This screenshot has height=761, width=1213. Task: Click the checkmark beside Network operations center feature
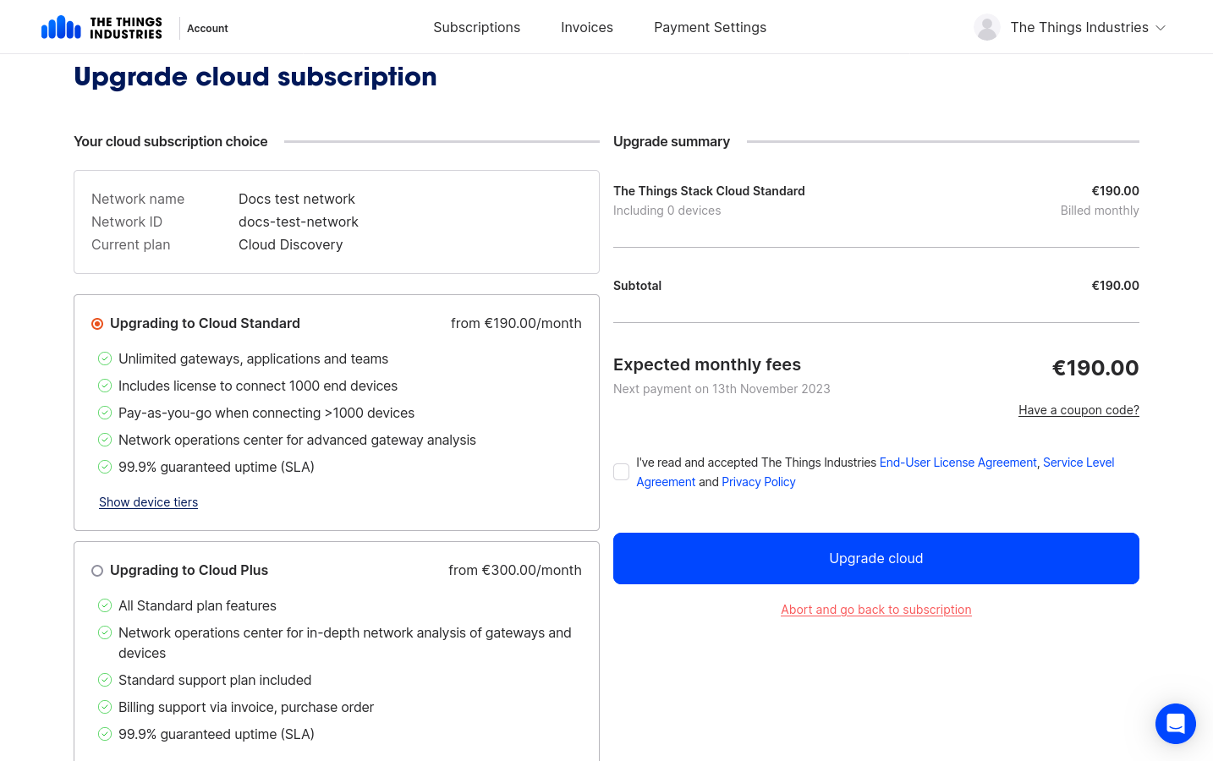click(105, 440)
